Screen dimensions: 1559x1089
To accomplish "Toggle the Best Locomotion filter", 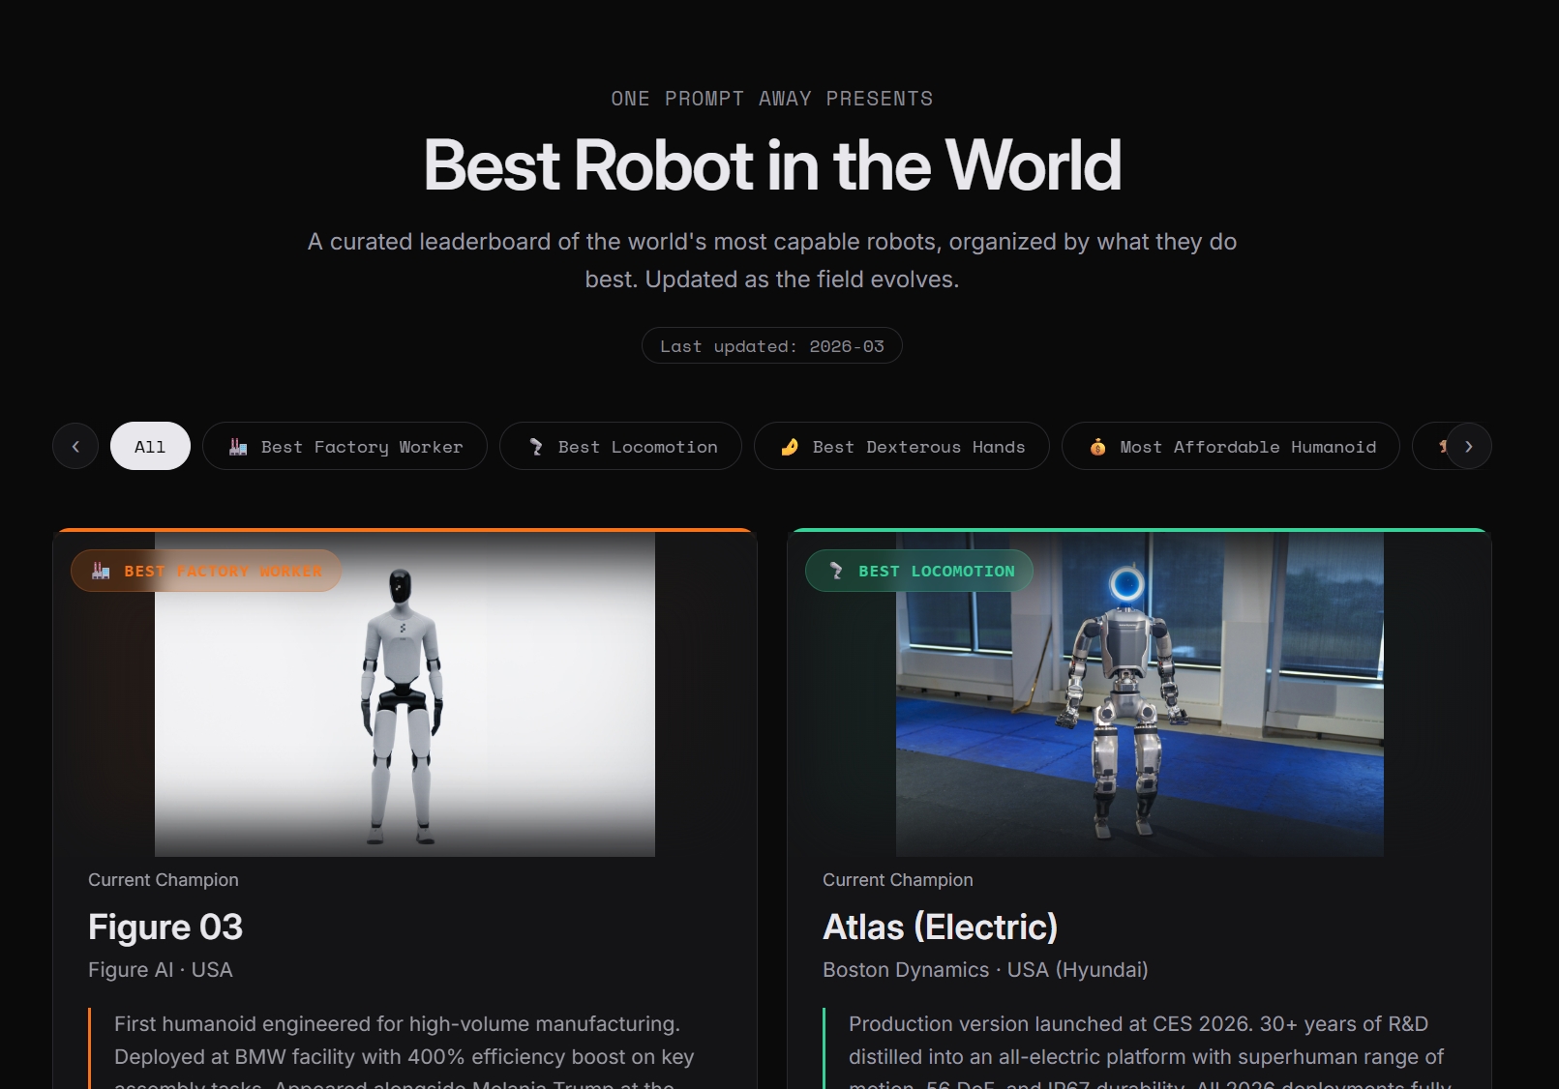I will pyautogui.click(x=619, y=446).
